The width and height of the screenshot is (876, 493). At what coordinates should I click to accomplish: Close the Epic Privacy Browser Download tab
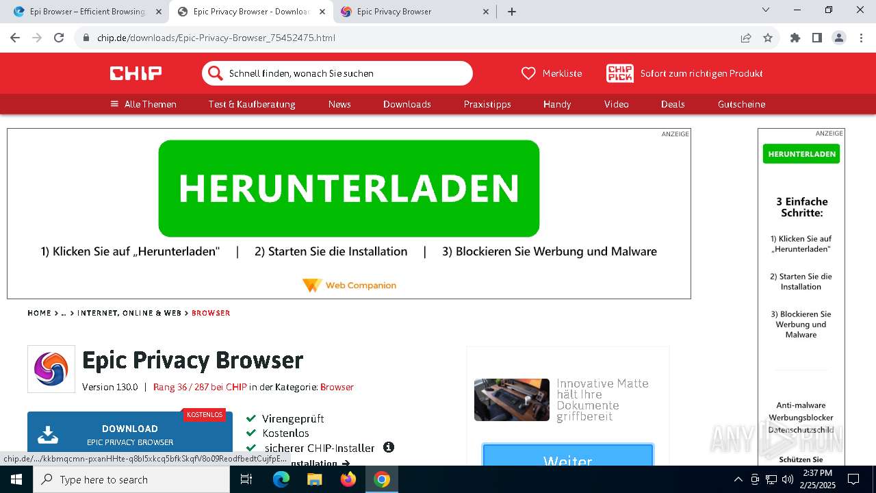(x=322, y=12)
